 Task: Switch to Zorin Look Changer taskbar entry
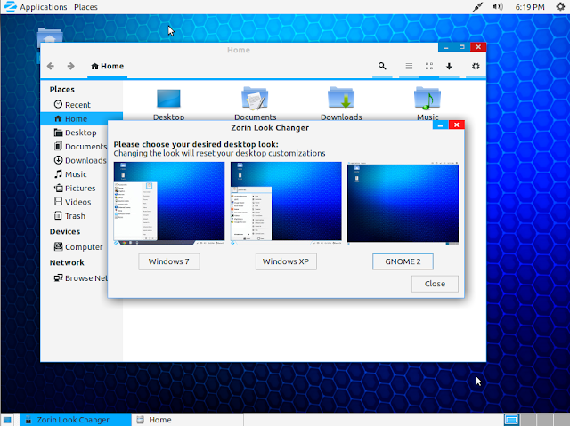[x=75, y=420]
